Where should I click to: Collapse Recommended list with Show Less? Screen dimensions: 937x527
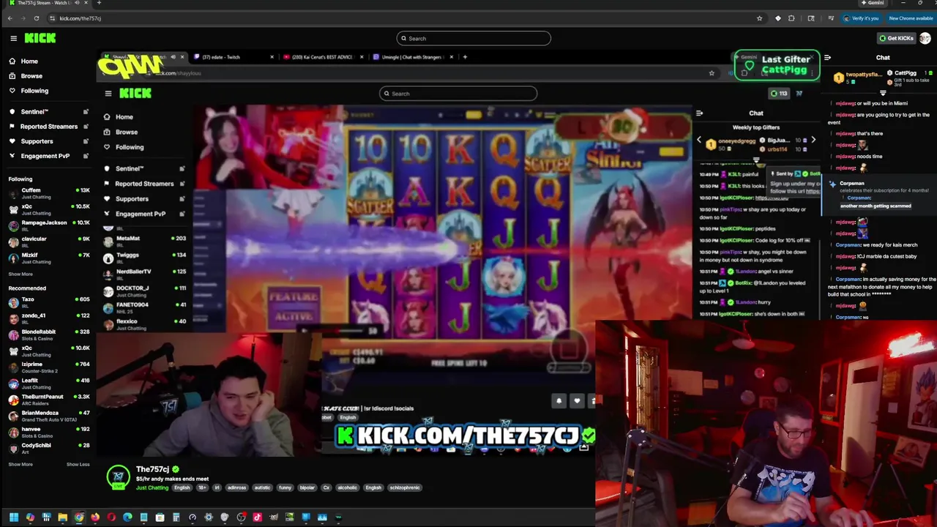coord(78,465)
